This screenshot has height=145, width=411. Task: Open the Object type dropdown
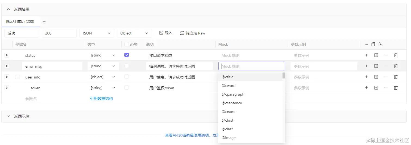tap(134, 33)
